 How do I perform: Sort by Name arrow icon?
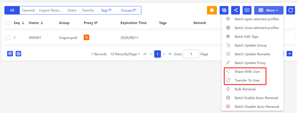[x=42, y=23]
